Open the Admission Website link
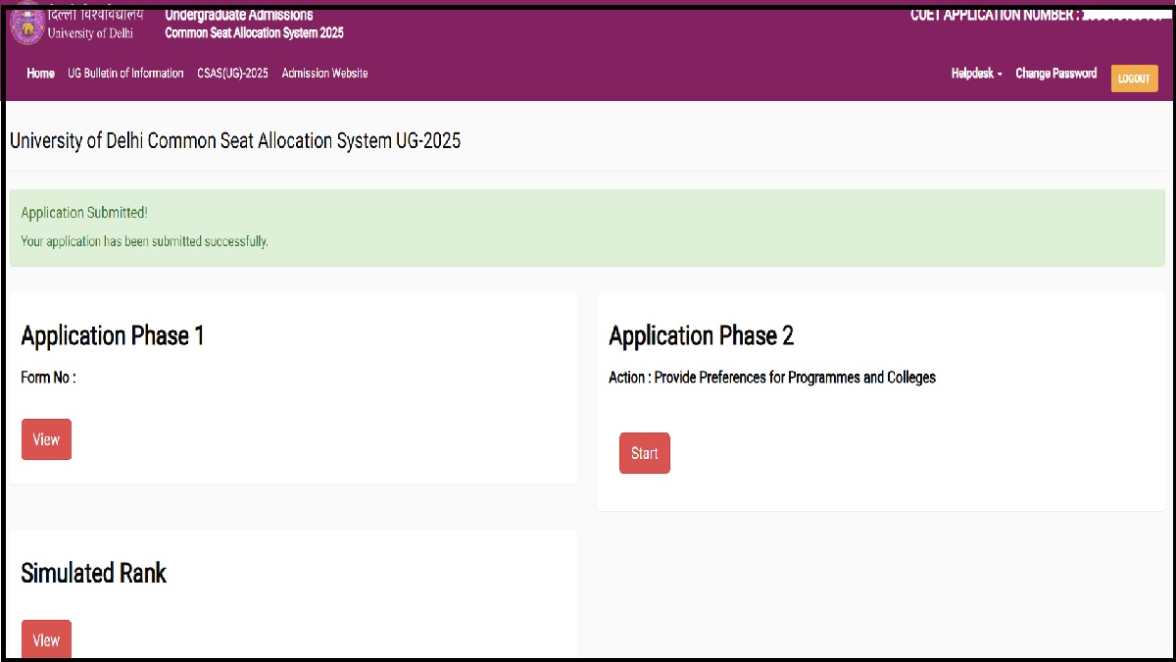This screenshot has height=662, width=1176. click(324, 74)
